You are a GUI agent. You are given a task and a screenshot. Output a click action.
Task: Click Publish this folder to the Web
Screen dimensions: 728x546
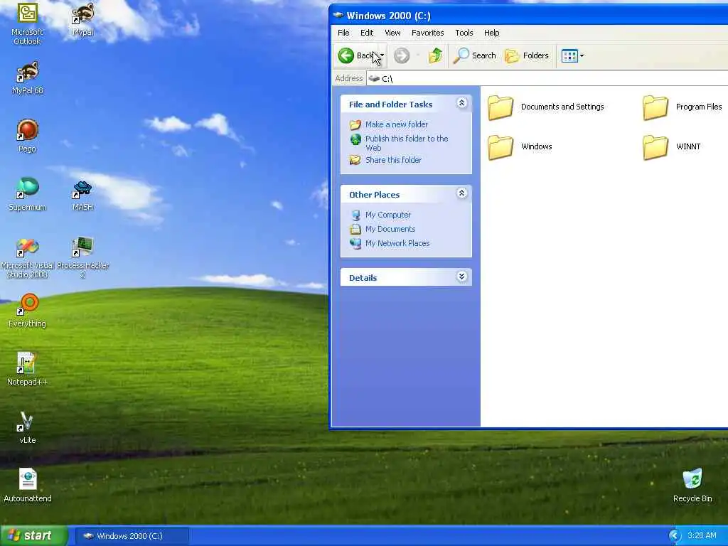point(407,143)
